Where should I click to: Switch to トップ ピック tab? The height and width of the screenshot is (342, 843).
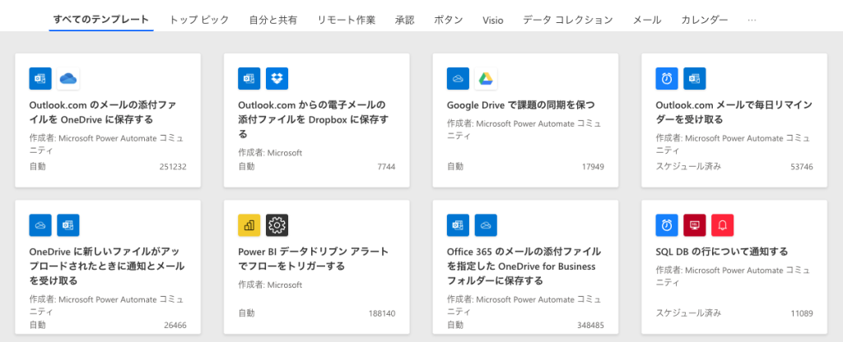pyautogui.click(x=199, y=20)
